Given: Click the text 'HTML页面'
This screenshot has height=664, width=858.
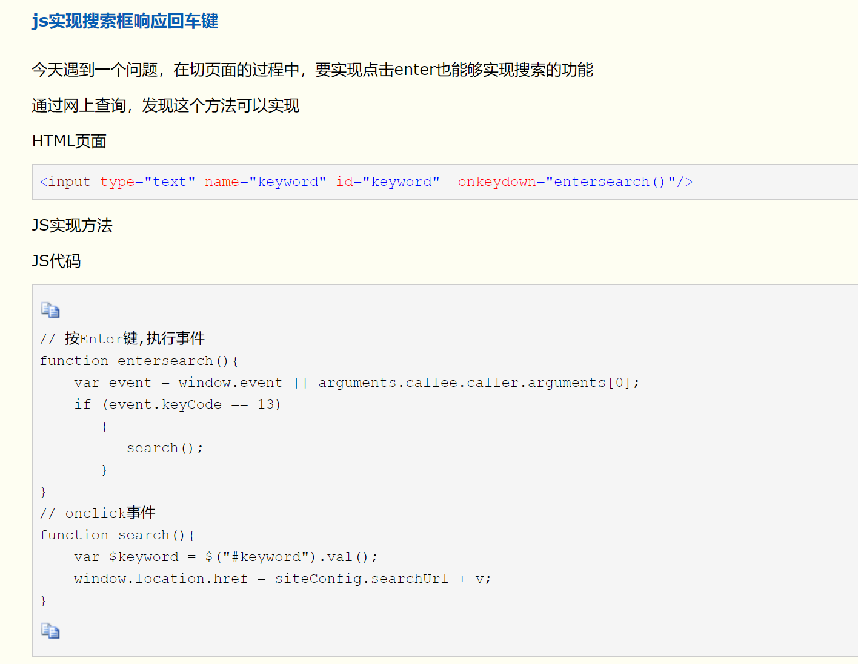Looking at the screenshot, I should pyautogui.click(x=69, y=142).
